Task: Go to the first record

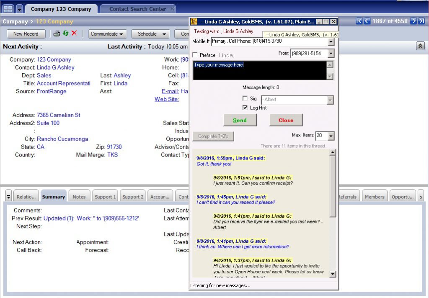Action: (x=359, y=21)
